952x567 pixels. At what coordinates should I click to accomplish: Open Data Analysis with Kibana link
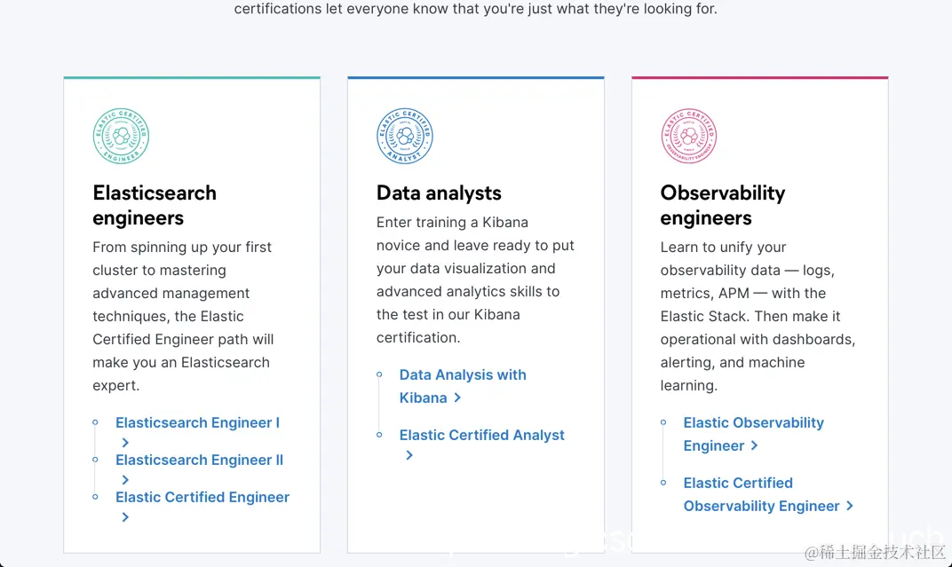pyautogui.click(x=463, y=374)
